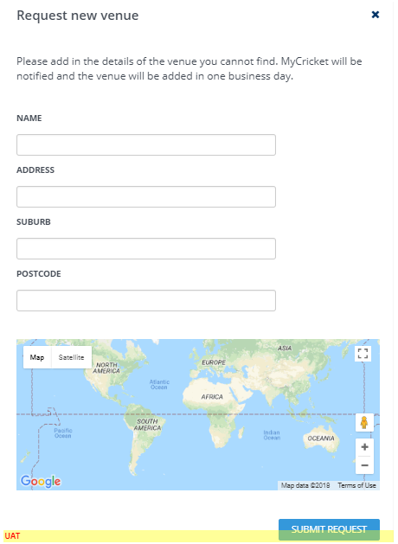The image size is (398, 544).
Task: Click the Map data ©2018 attribution text
Action: click(x=305, y=485)
